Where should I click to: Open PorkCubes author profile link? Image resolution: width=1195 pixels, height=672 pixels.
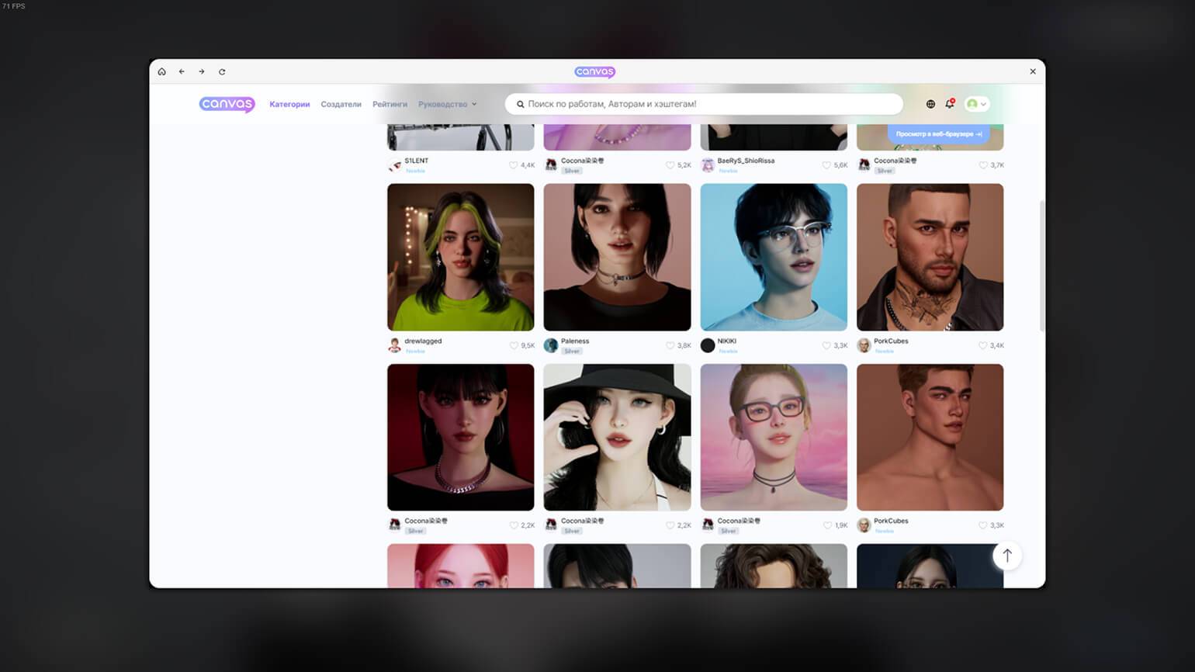(x=890, y=341)
